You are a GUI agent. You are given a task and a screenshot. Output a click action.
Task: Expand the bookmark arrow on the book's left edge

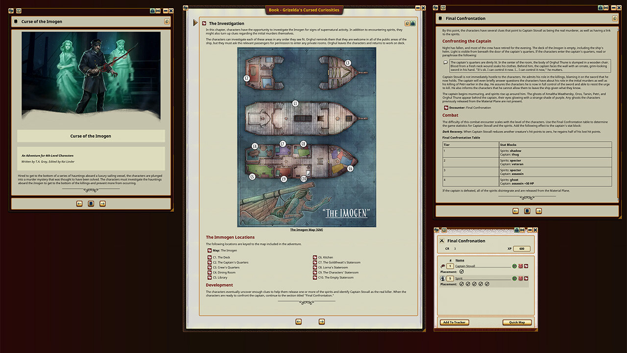click(195, 23)
